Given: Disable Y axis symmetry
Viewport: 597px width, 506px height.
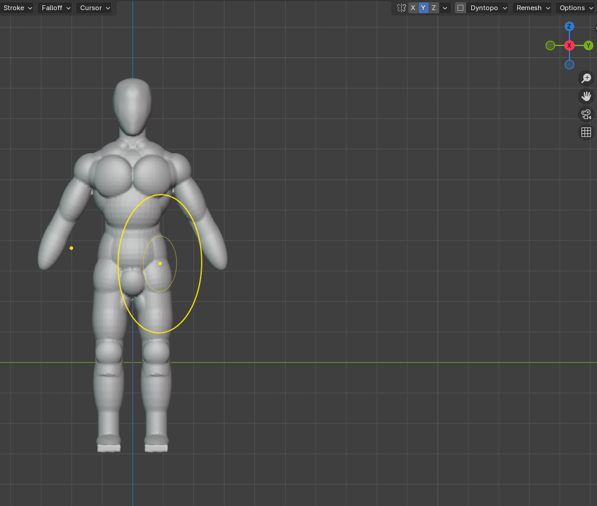Looking at the screenshot, I should point(423,8).
